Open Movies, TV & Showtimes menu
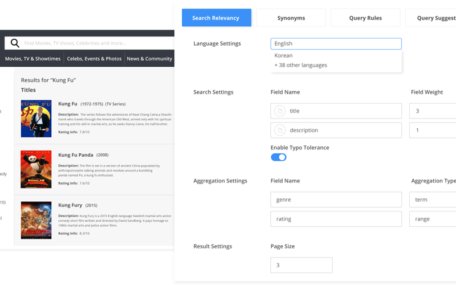 (32, 59)
